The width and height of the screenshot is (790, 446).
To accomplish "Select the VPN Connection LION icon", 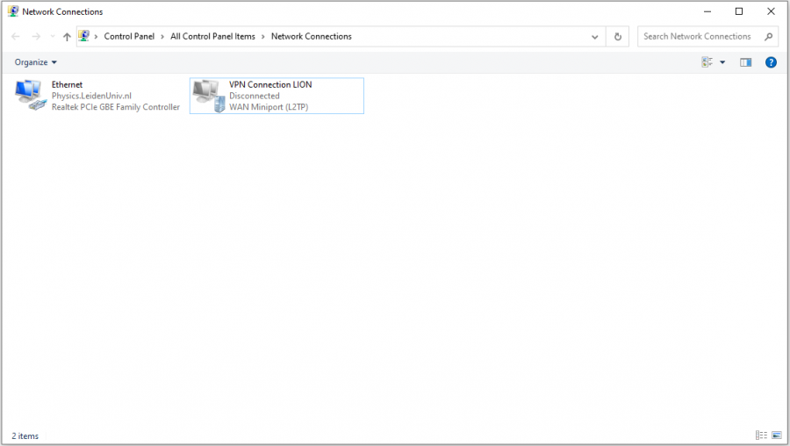I will click(207, 95).
